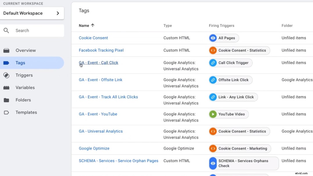
Task: Select the Templates sidebar icon
Action: 7,112
